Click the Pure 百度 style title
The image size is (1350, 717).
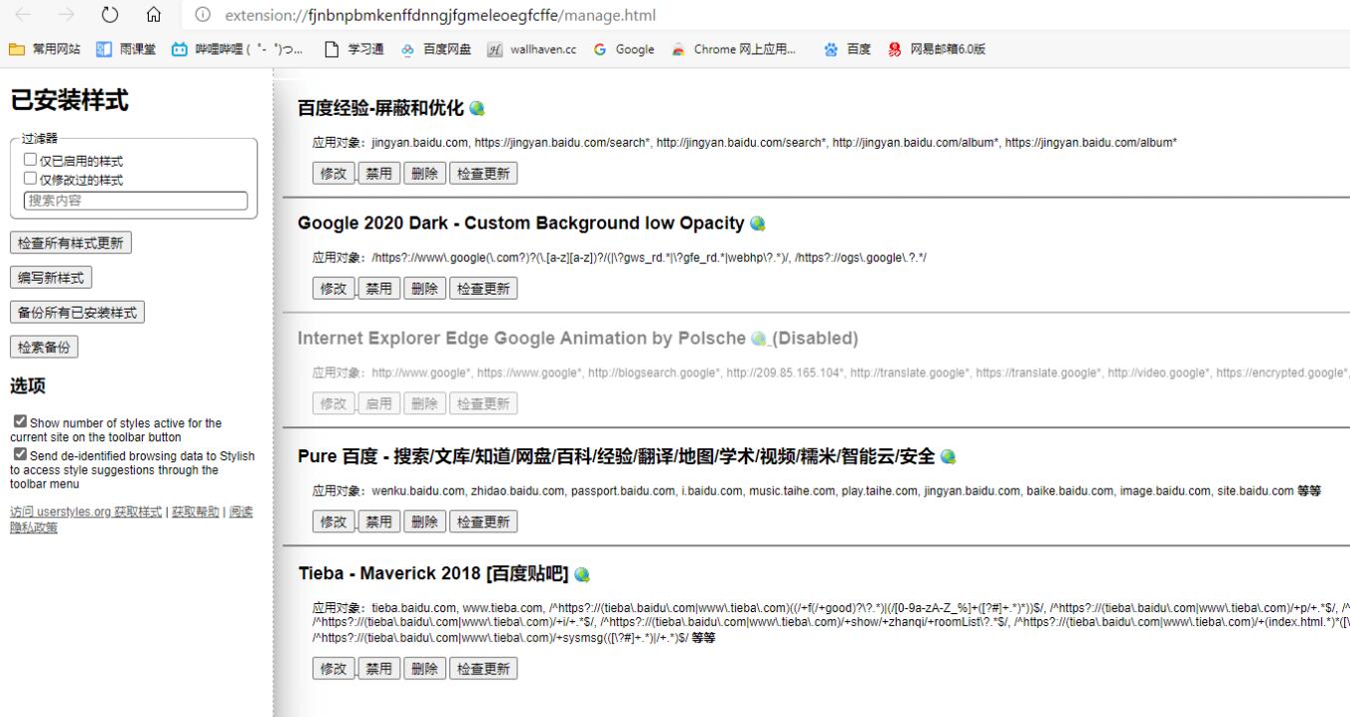click(x=616, y=457)
